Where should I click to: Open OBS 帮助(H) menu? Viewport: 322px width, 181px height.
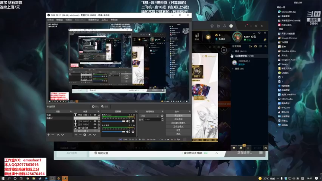click(x=114, y=20)
